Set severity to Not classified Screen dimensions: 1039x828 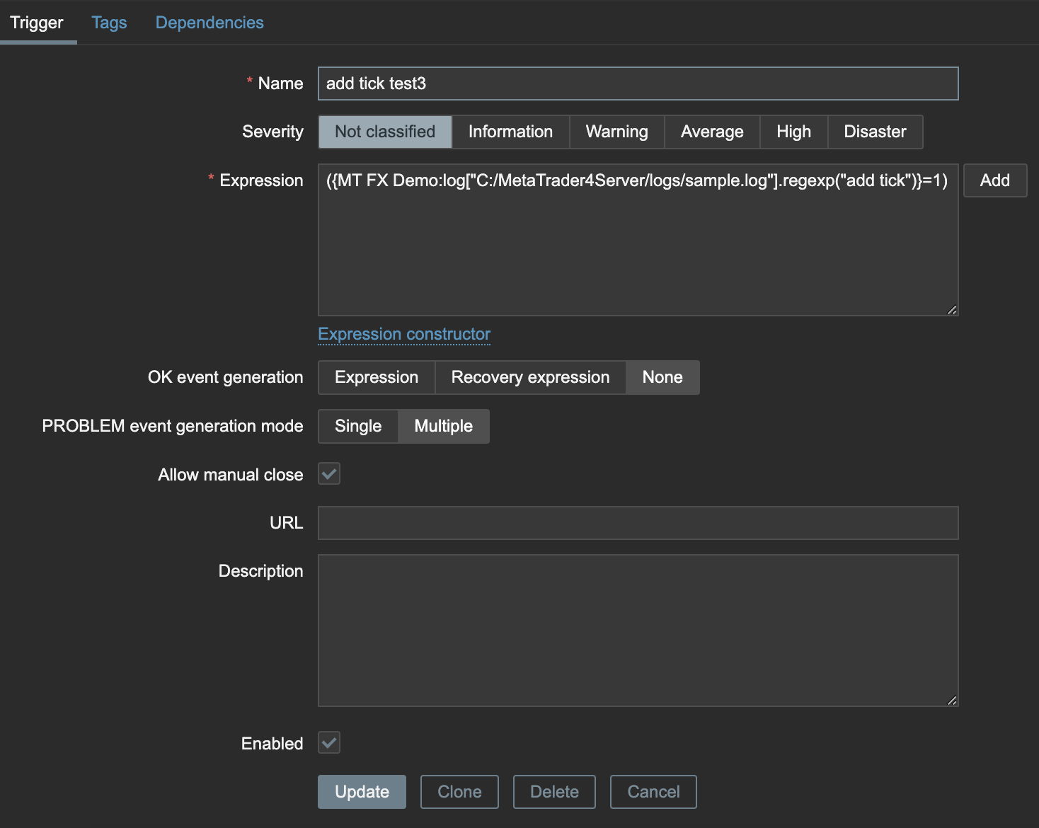[x=384, y=132]
